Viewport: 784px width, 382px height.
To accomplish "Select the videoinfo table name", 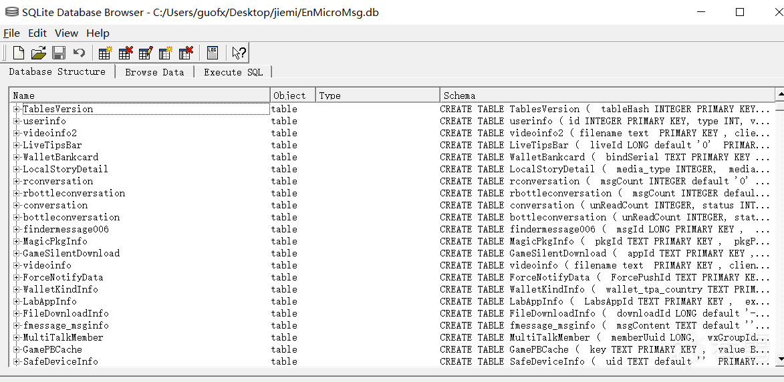I will pyautogui.click(x=47, y=265).
